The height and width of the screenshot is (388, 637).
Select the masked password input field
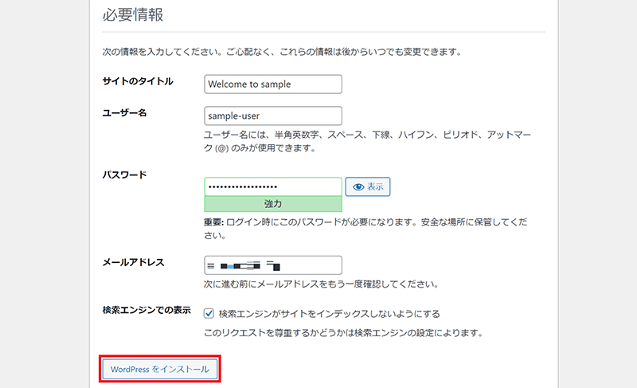coord(273,186)
